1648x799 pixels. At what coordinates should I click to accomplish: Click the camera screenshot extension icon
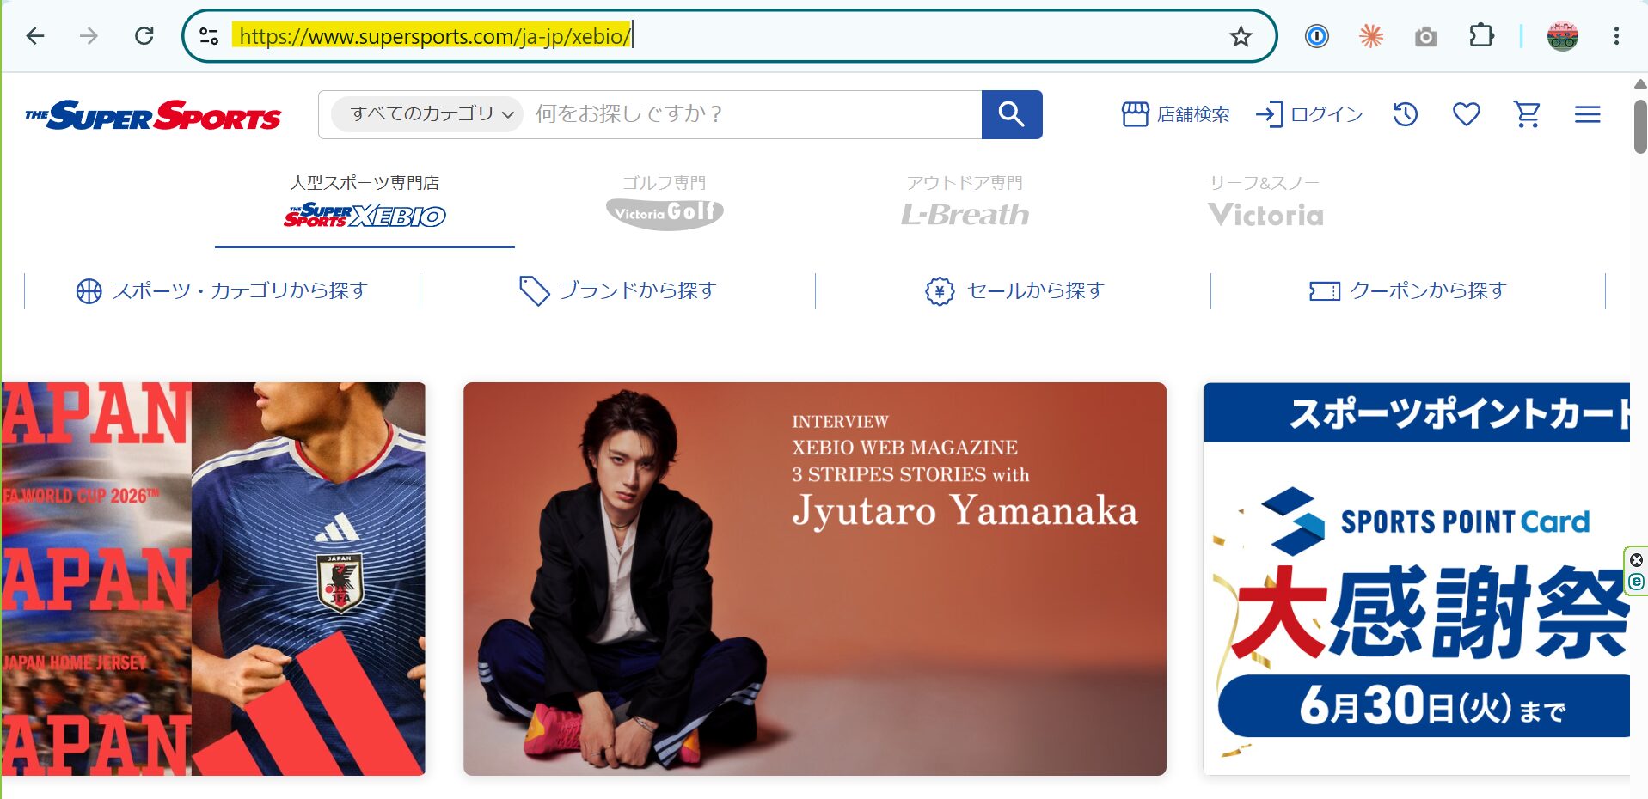pos(1426,36)
